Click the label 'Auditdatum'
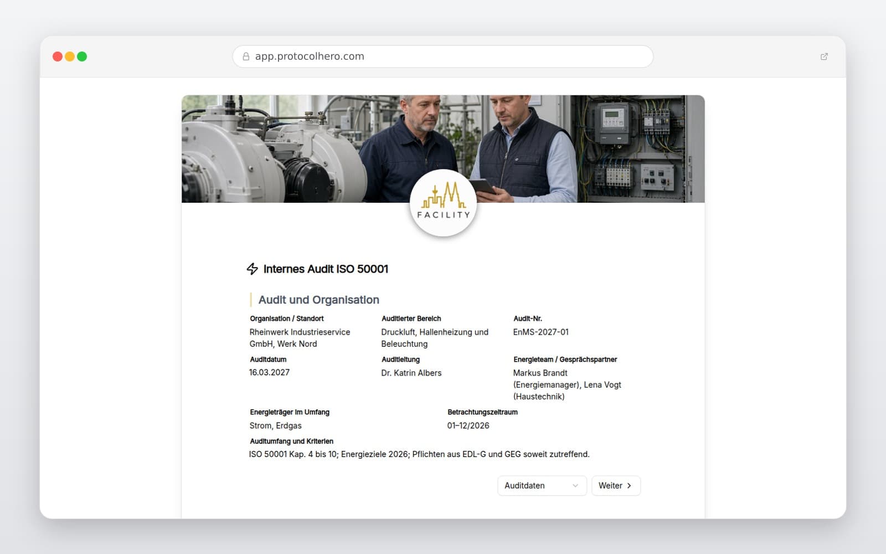This screenshot has width=886, height=554. tap(268, 360)
